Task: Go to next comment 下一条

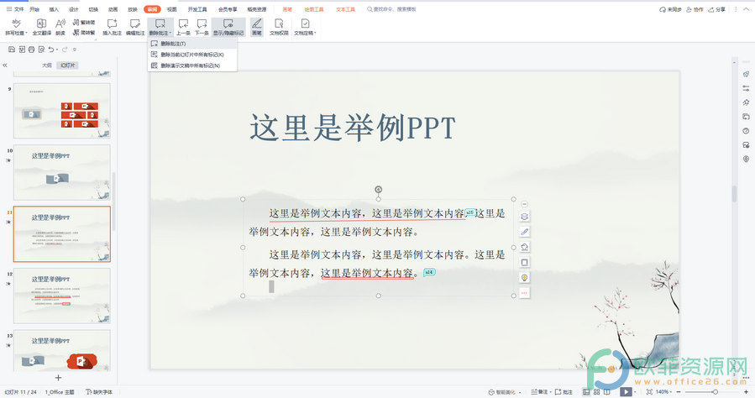Action: (x=202, y=28)
